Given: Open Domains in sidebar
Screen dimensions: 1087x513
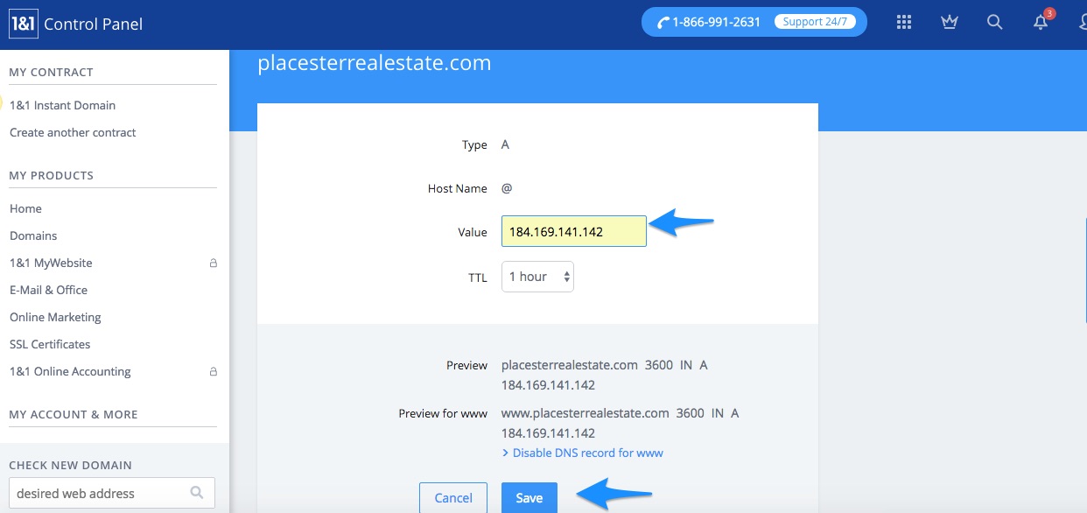Looking at the screenshot, I should 33,235.
